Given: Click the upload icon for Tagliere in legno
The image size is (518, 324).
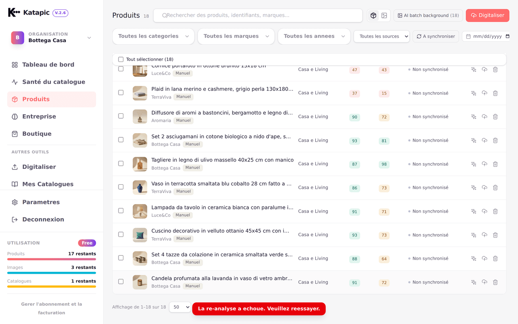Looking at the screenshot, I should pos(484,164).
